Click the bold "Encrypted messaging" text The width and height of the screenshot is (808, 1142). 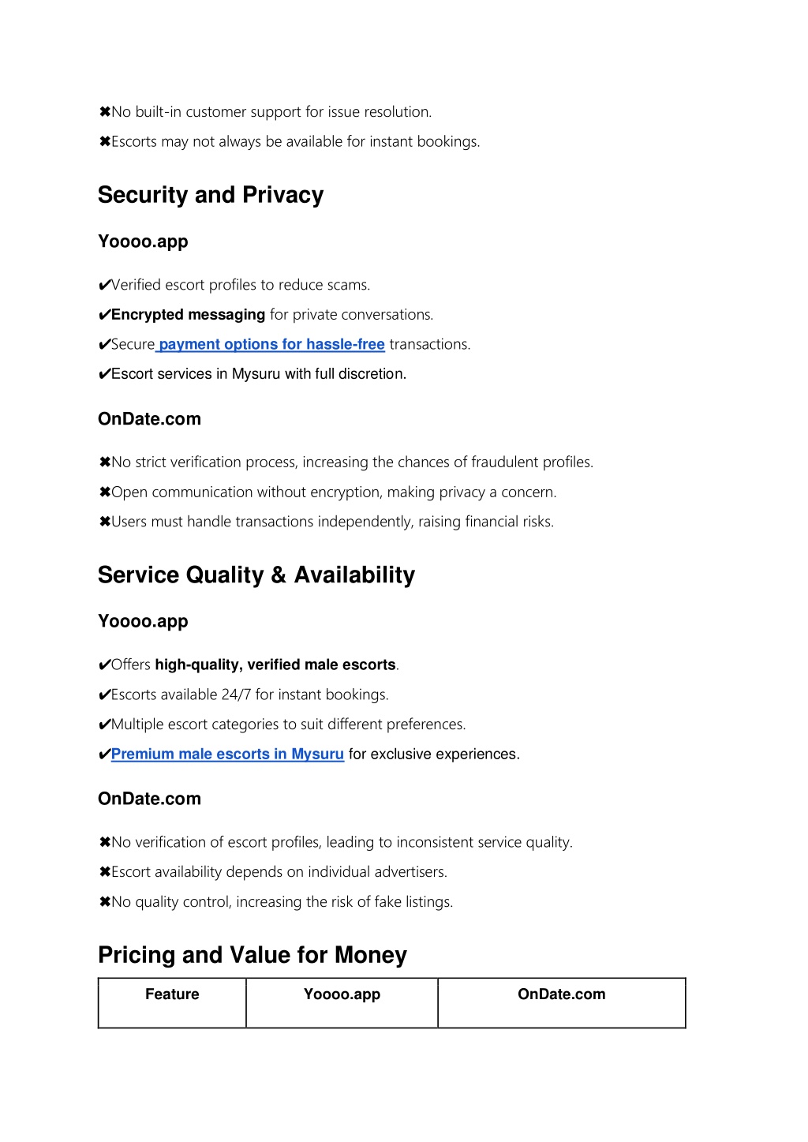[188, 315]
